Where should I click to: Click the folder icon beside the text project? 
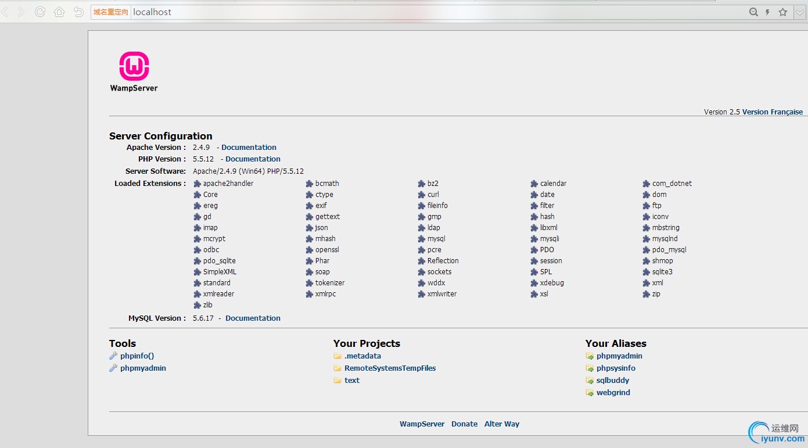click(x=337, y=381)
